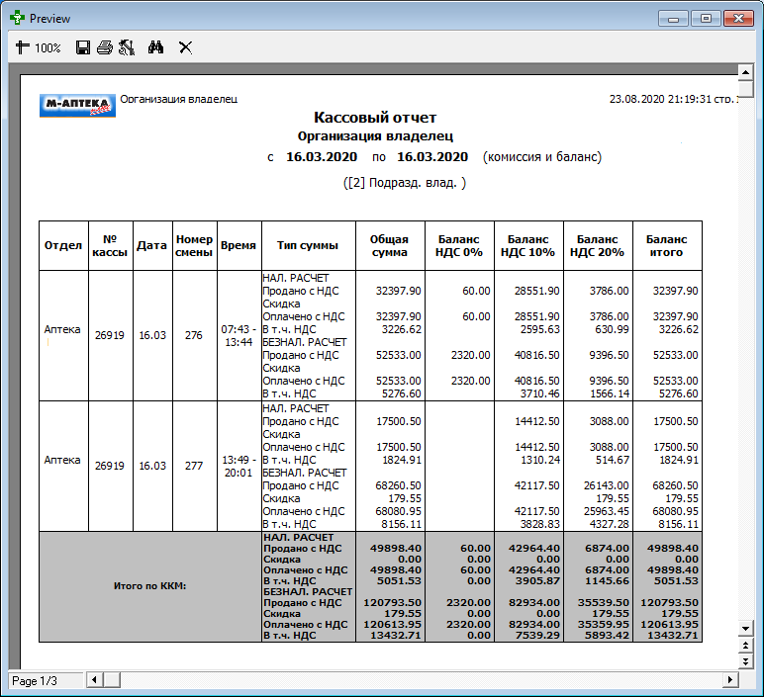Open Find using the binoculars icon
Screen dimensions: 764x697
(x=156, y=47)
